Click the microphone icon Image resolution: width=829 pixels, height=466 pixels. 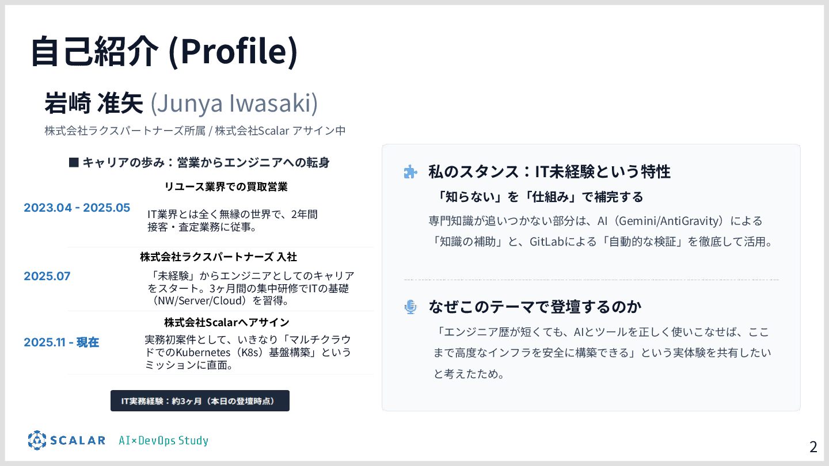coord(410,307)
